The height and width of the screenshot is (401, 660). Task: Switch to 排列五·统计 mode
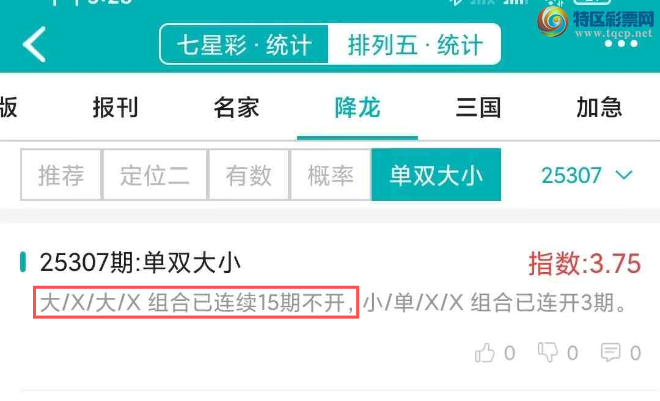414,44
